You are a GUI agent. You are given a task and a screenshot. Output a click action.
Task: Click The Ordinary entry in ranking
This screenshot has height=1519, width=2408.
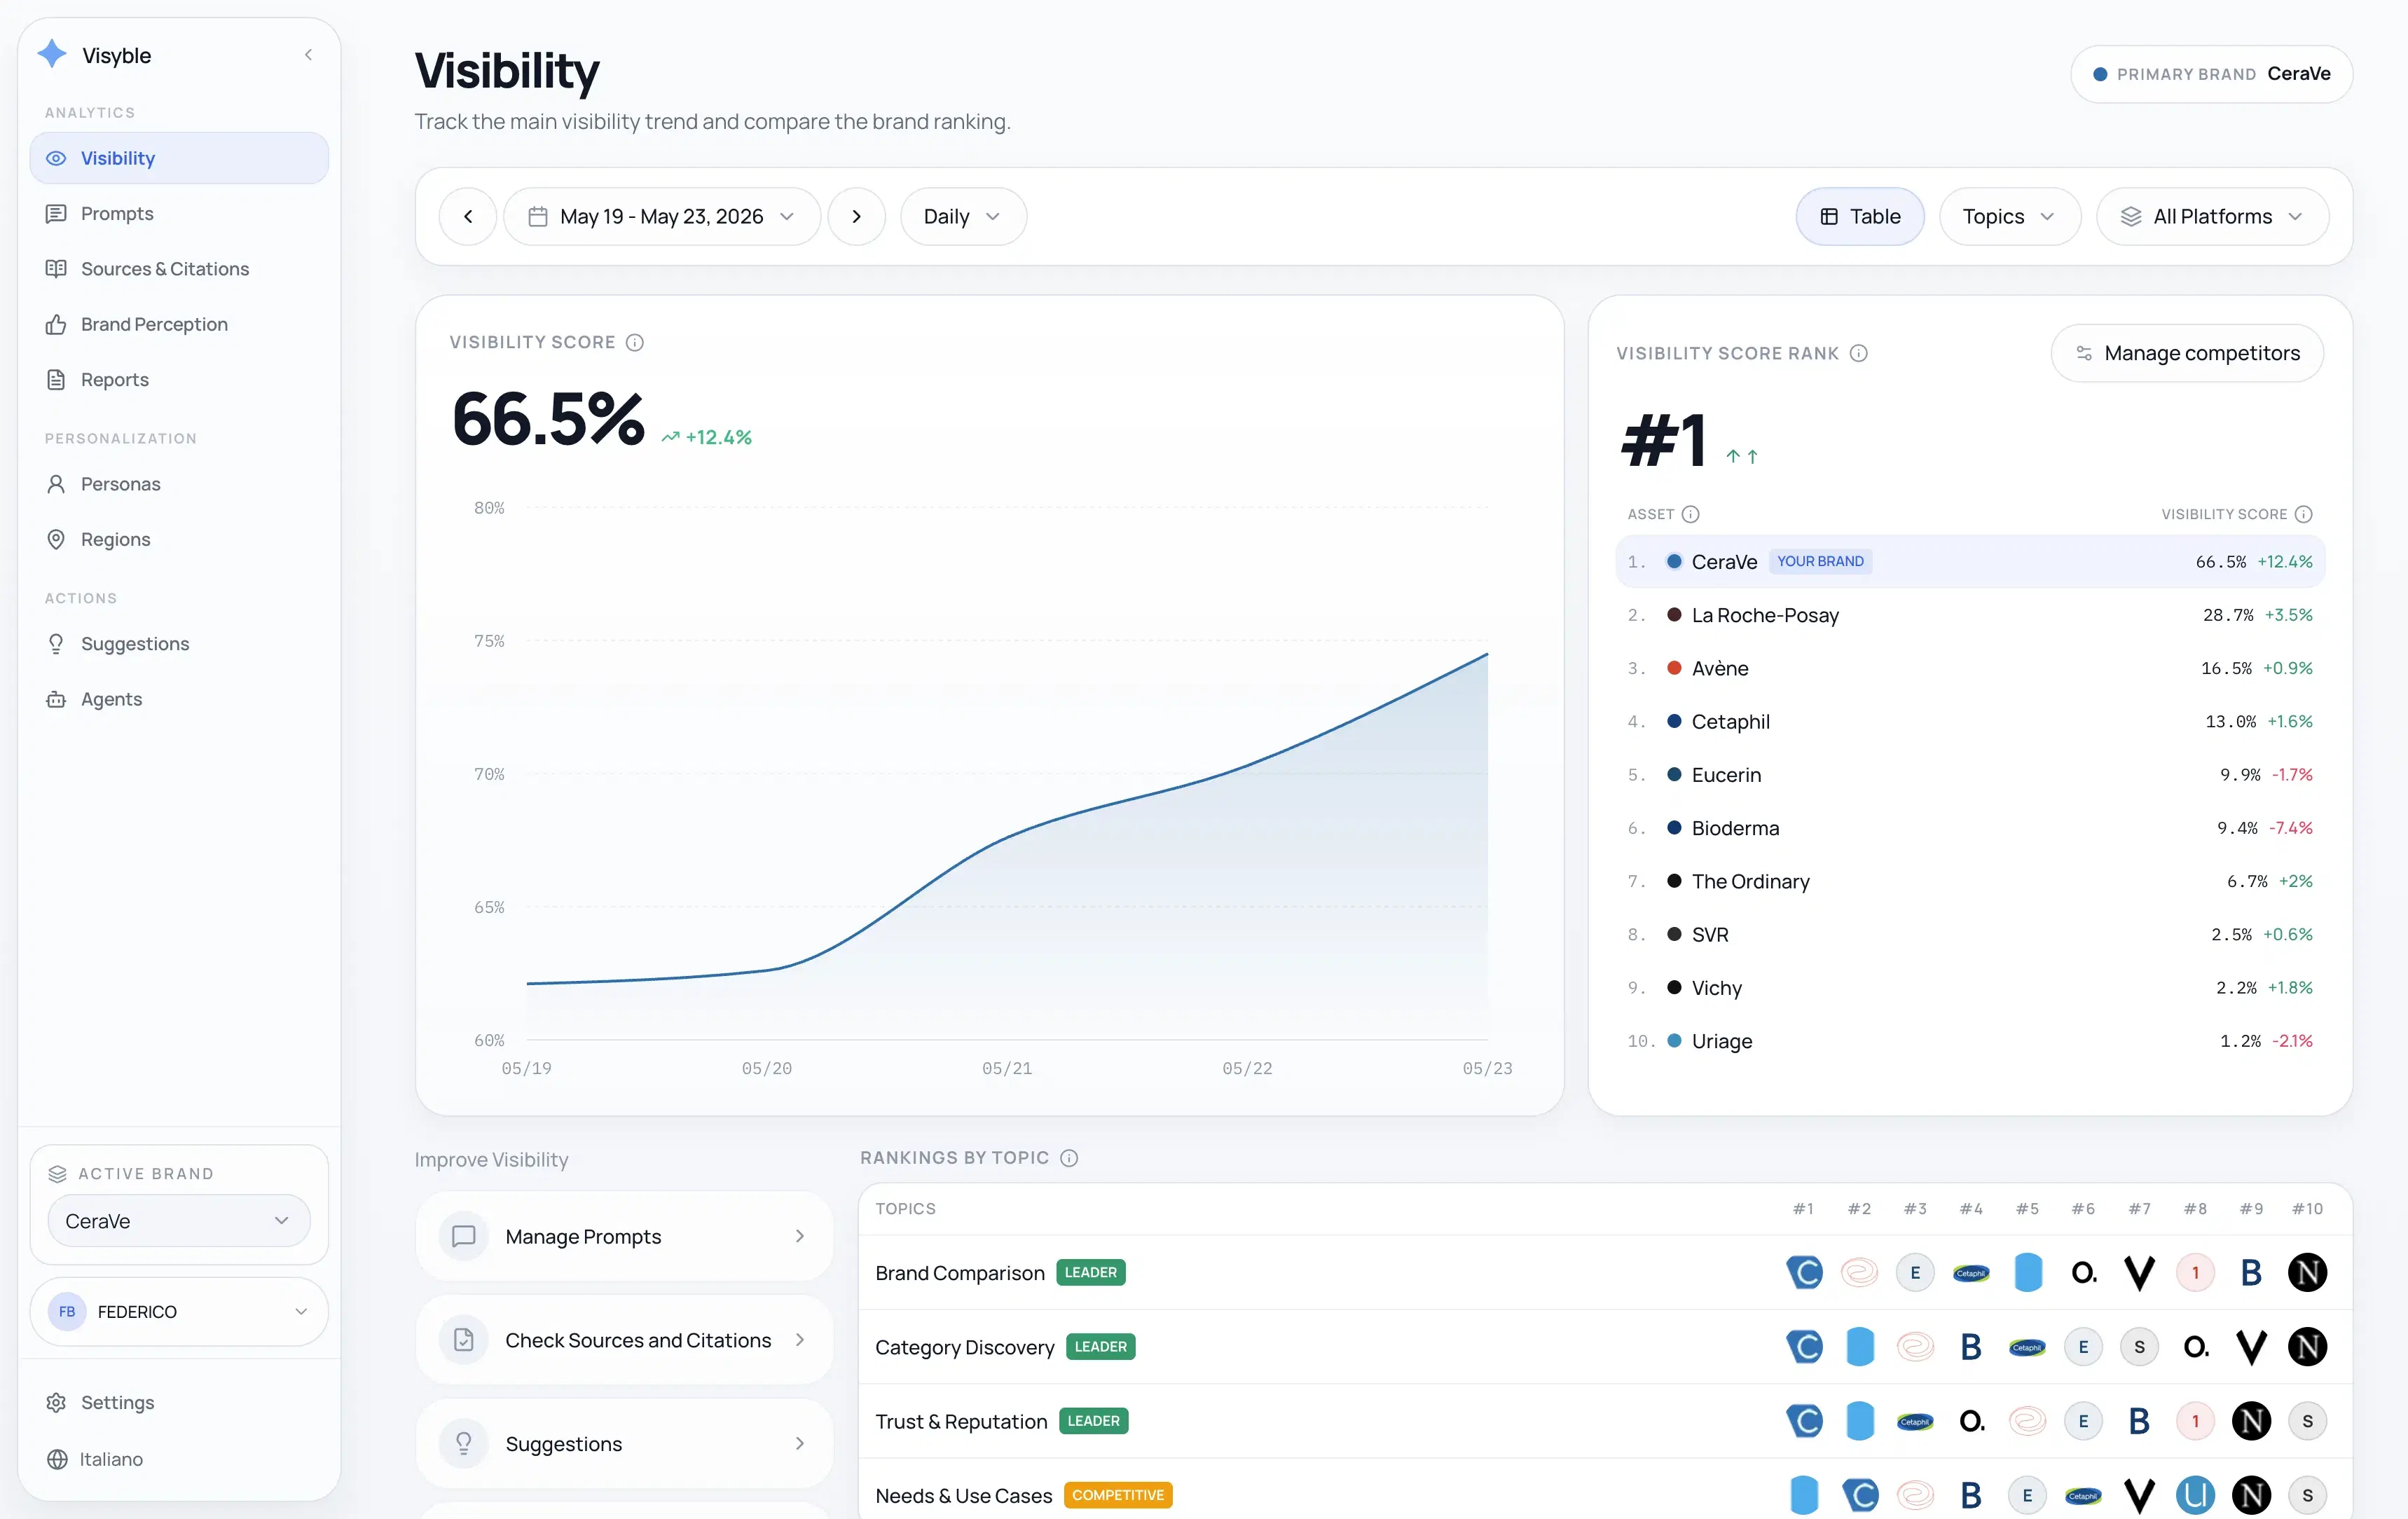(x=1970, y=881)
